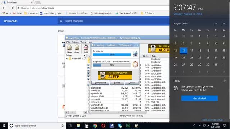Open the File menu in ALZip
Screen dimensions: 230x129
68,42
